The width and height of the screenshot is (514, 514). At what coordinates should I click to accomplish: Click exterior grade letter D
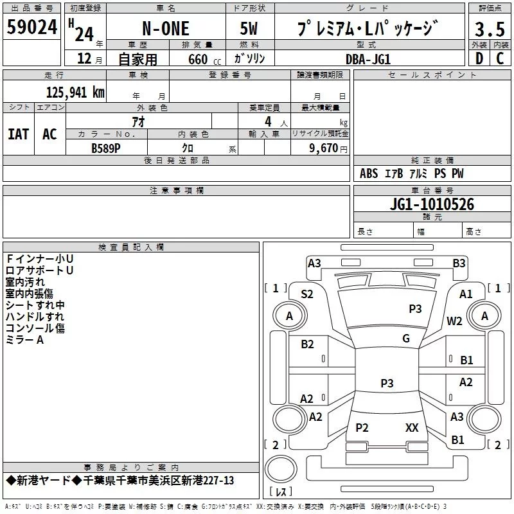tap(479, 58)
